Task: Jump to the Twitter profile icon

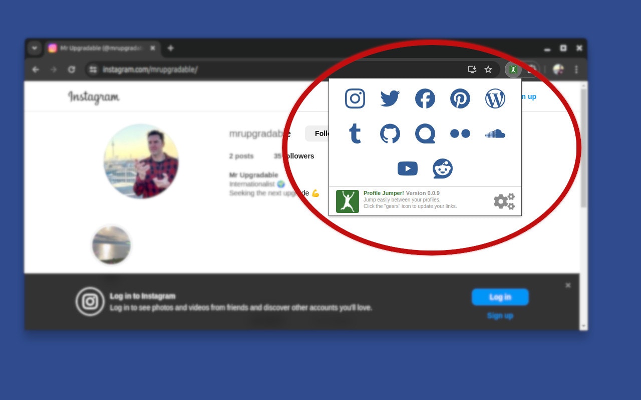Action: point(390,98)
